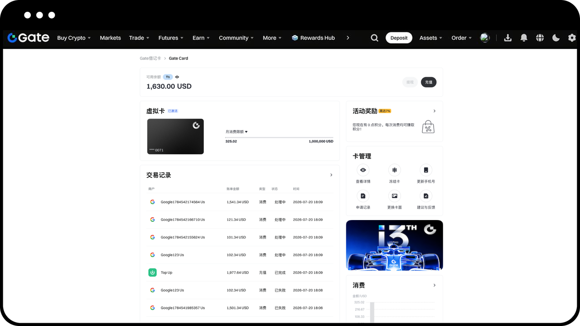
Task: Click the Gate logo
Action: click(x=28, y=38)
